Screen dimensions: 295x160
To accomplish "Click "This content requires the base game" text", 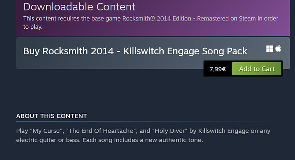I will click(72, 18).
